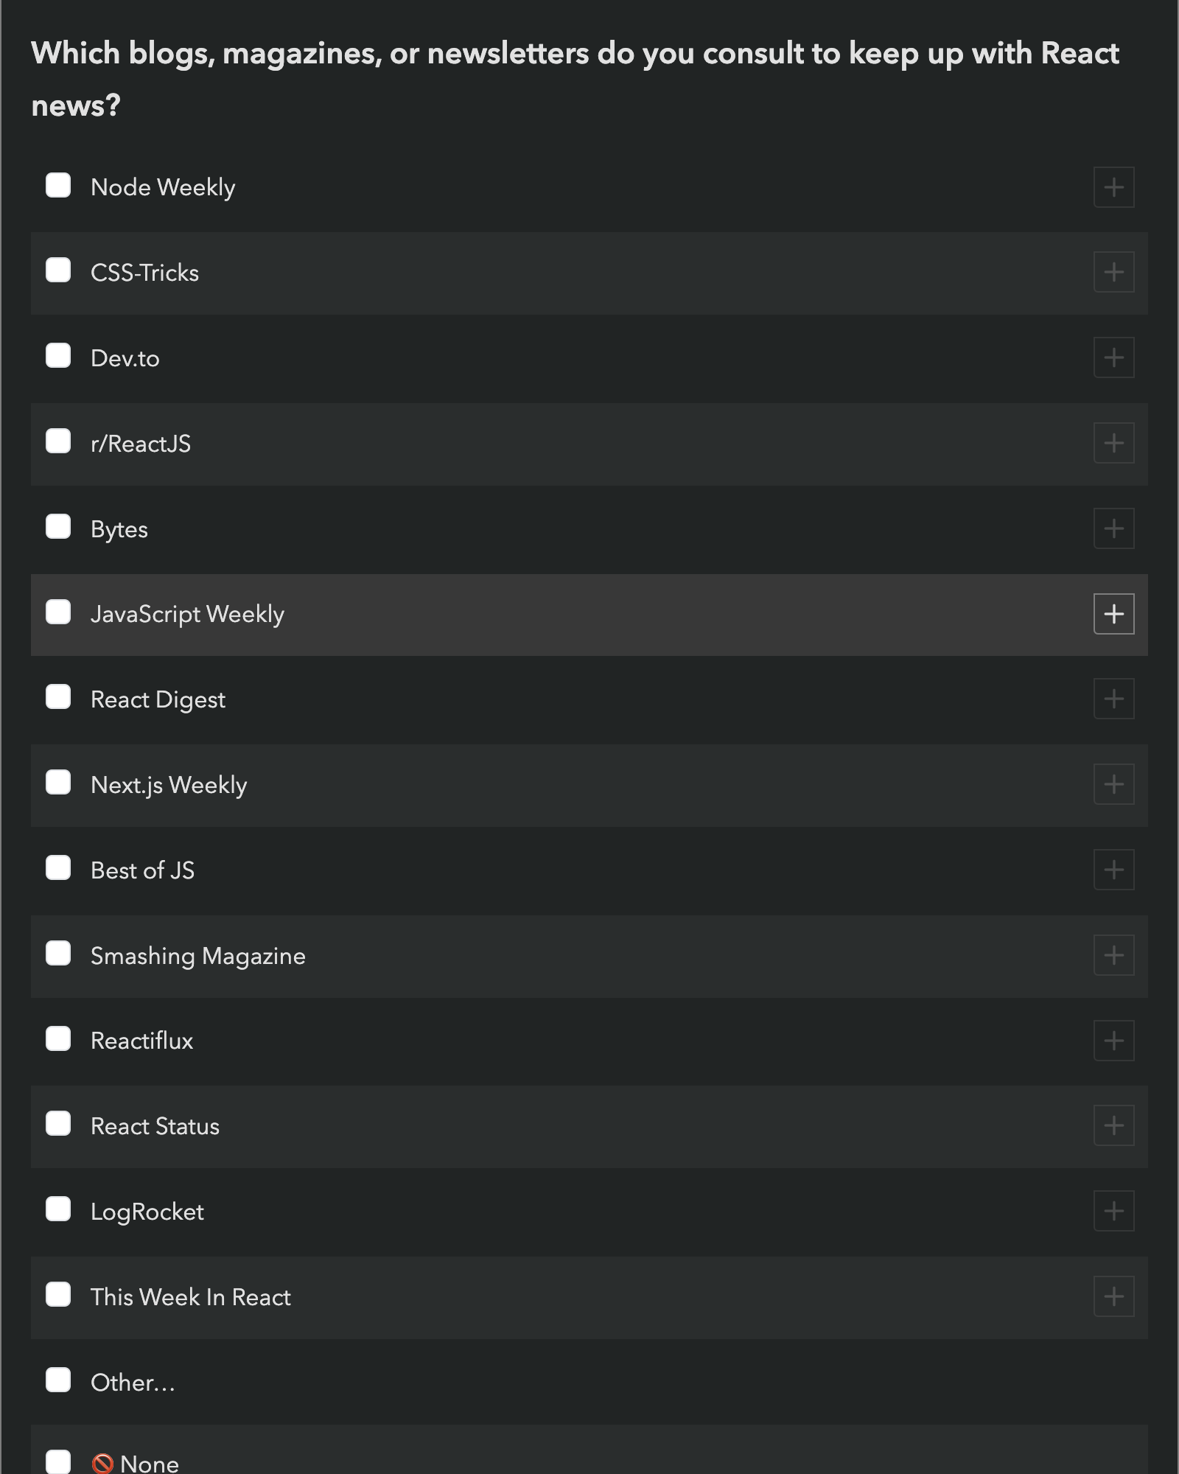This screenshot has height=1474, width=1179.
Task: Tick the CSS-Tricks checkbox
Action: click(58, 270)
